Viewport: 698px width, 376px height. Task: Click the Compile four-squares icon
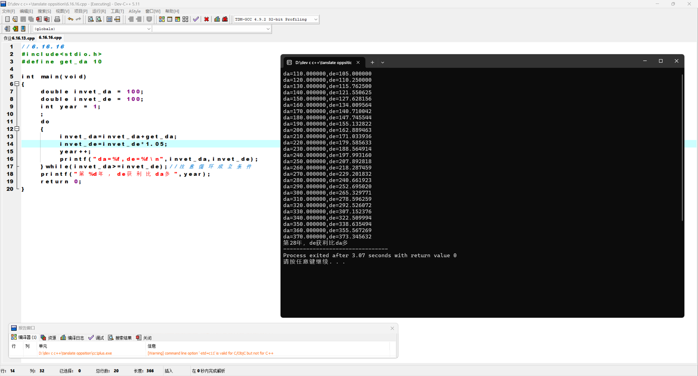pos(162,19)
